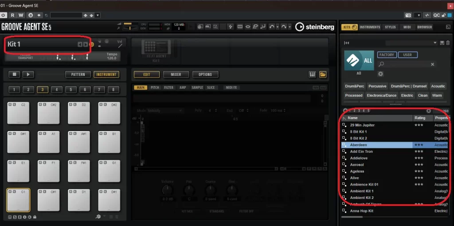Image resolution: width=454 pixels, height=226 pixels.
Task: Open the preset management dropdown arrow
Action: (98, 16)
